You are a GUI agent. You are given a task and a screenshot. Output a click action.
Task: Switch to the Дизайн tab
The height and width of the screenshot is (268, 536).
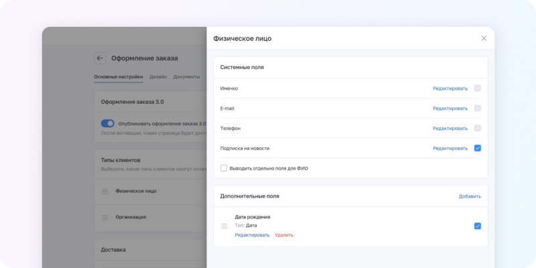click(x=158, y=77)
